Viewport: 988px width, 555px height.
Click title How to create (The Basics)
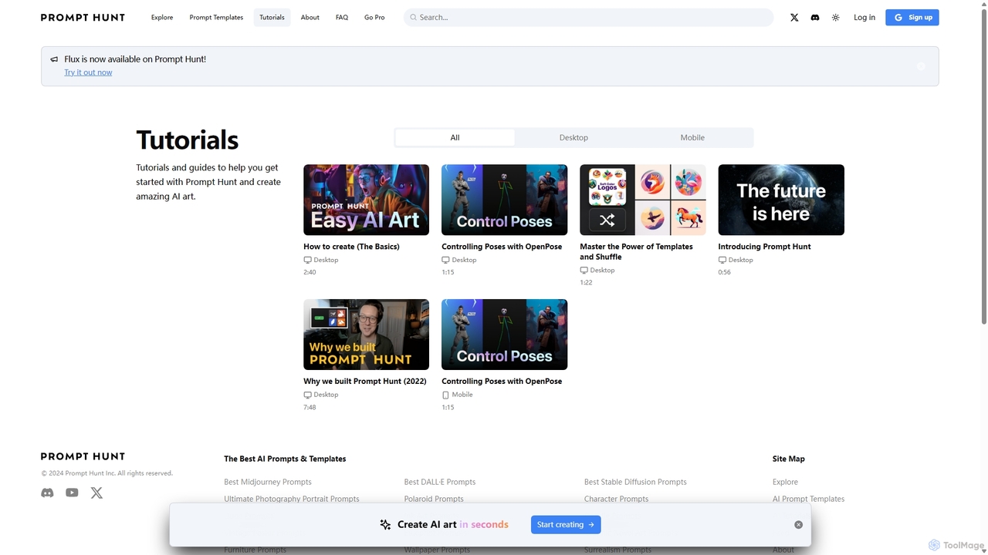(351, 247)
